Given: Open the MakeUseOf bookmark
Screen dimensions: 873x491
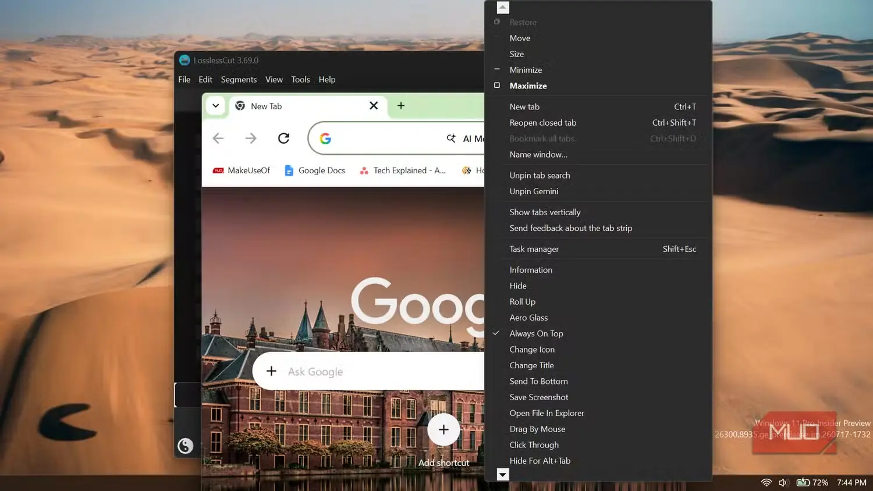Looking at the screenshot, I should [242, 170].
